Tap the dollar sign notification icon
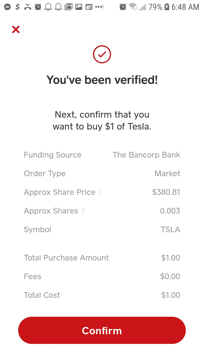Screen dimensions: 204x362 click(18, 7)
